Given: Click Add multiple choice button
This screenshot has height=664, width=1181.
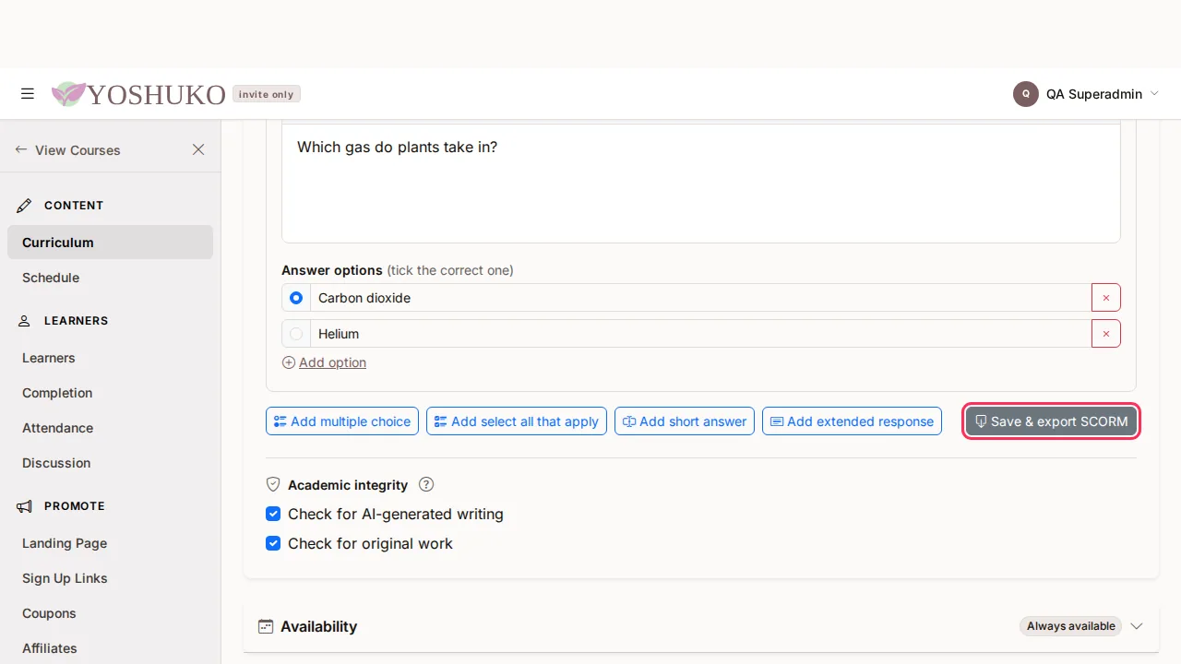Looking at the screenshot, I should [x=342, y=421].
